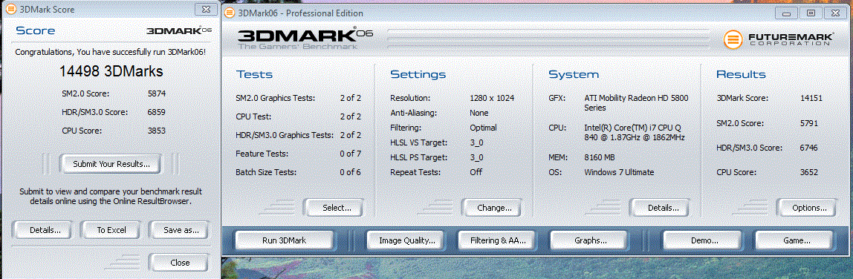
Task: Launch the Game... button
Action: 794,240
